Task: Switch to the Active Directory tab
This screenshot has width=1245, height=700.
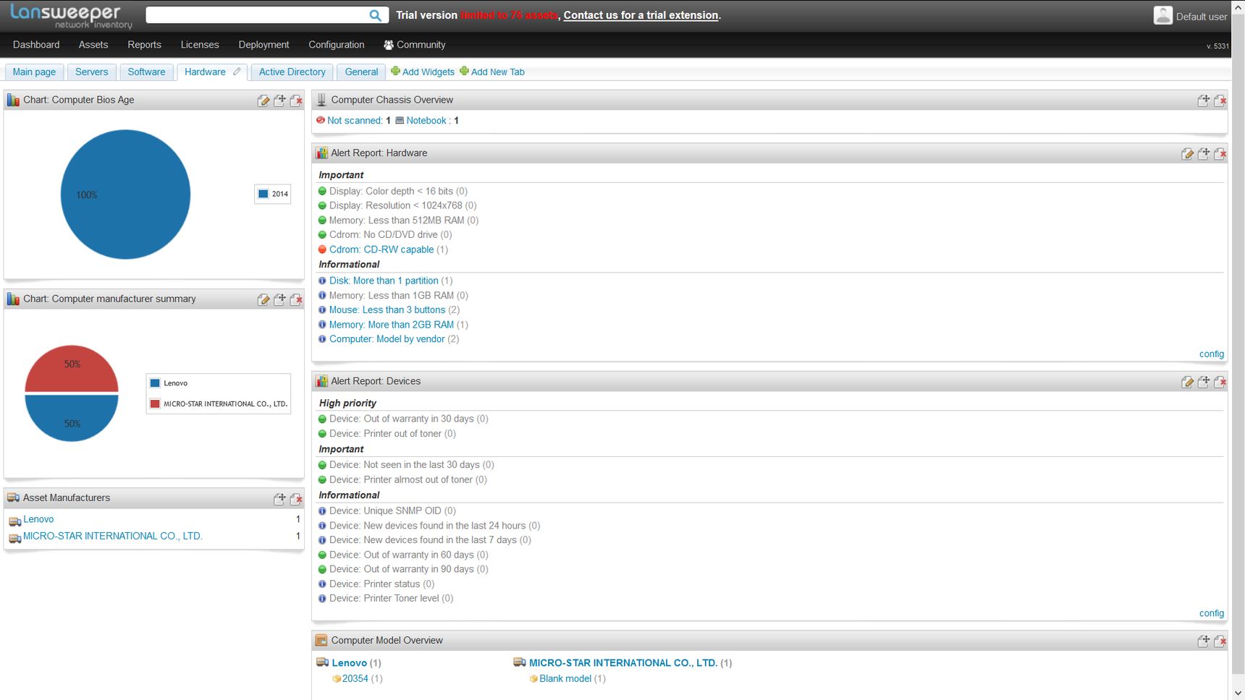Action: [292, 72]
